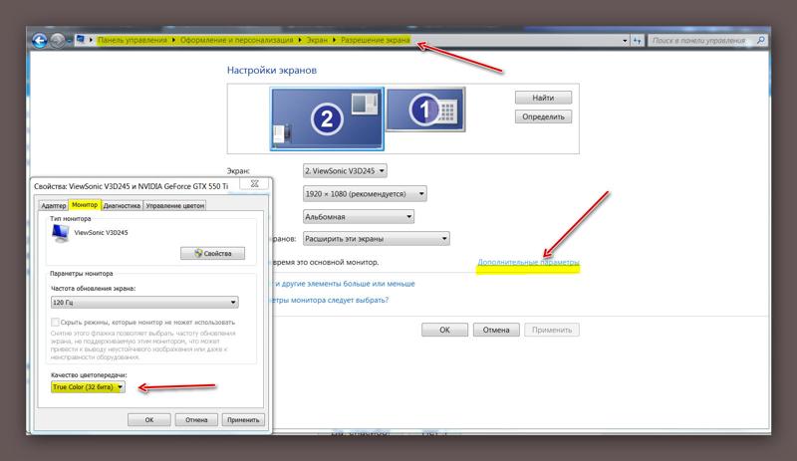
Task: Click the search magnifier icon
Action: click(760, 40)
